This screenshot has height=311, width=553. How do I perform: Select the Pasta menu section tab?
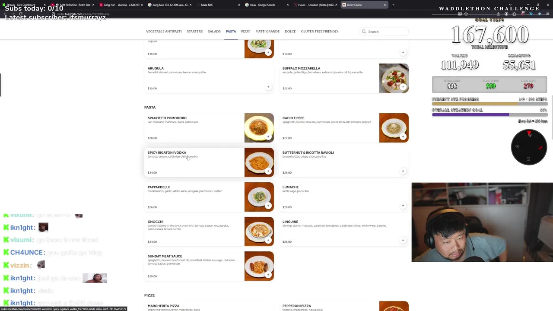(231, 32)
